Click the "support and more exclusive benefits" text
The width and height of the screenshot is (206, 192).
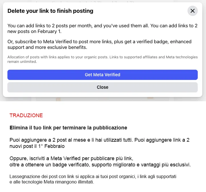[x=47, y=47]
